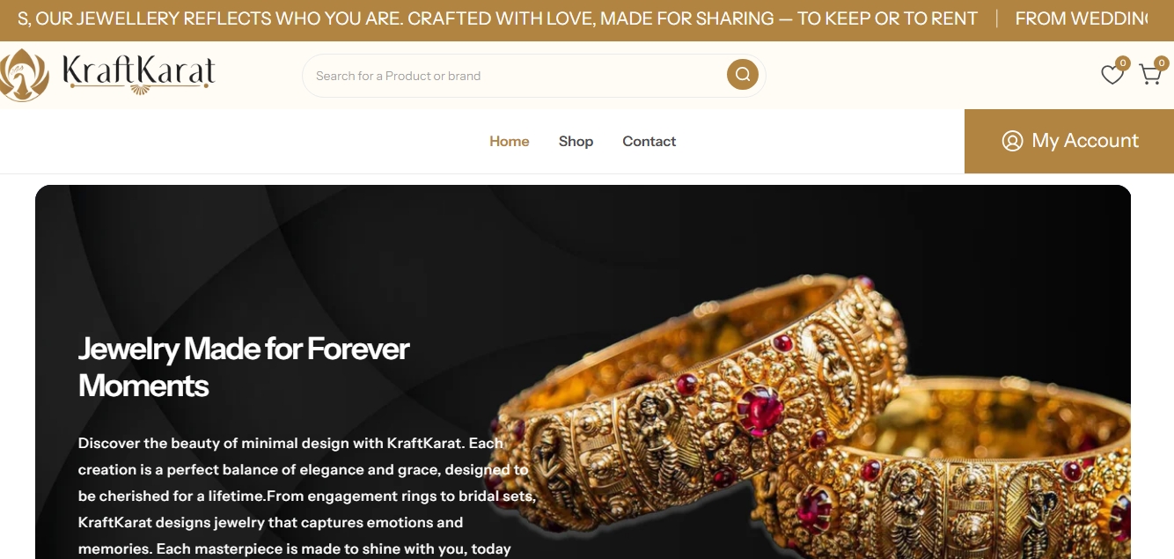Screen dimensions: 1174x559
Task: Click the KraftKarat wordmark logo text
Action: coord(138,73)
